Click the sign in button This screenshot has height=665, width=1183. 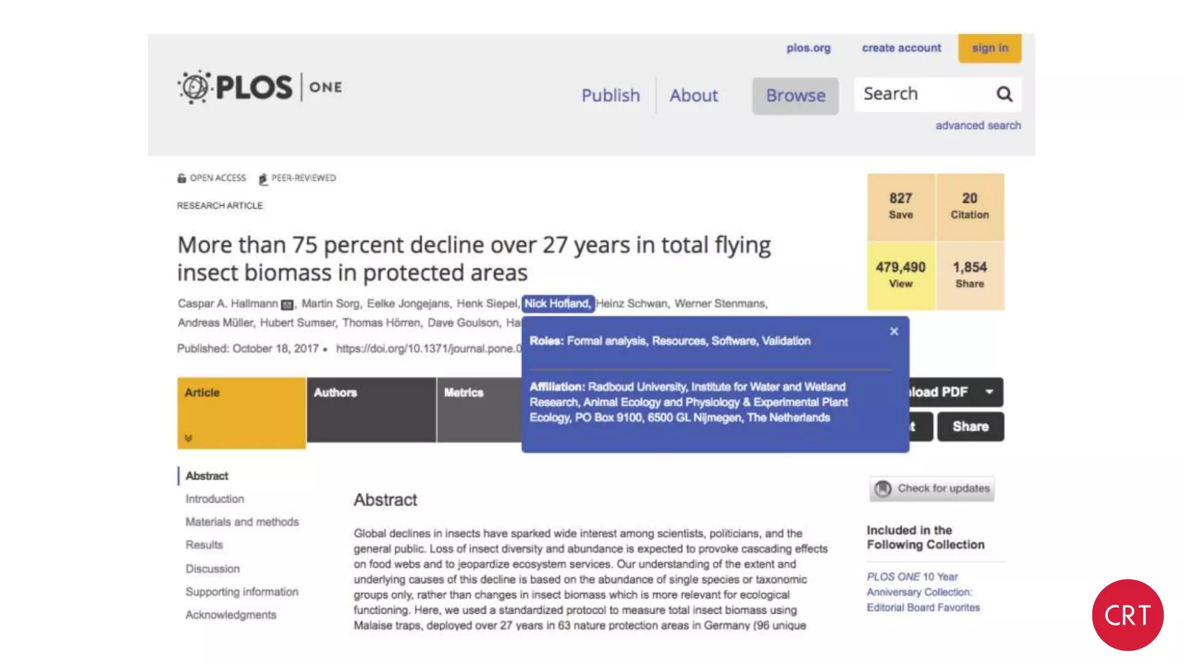(x=989, y=48)
